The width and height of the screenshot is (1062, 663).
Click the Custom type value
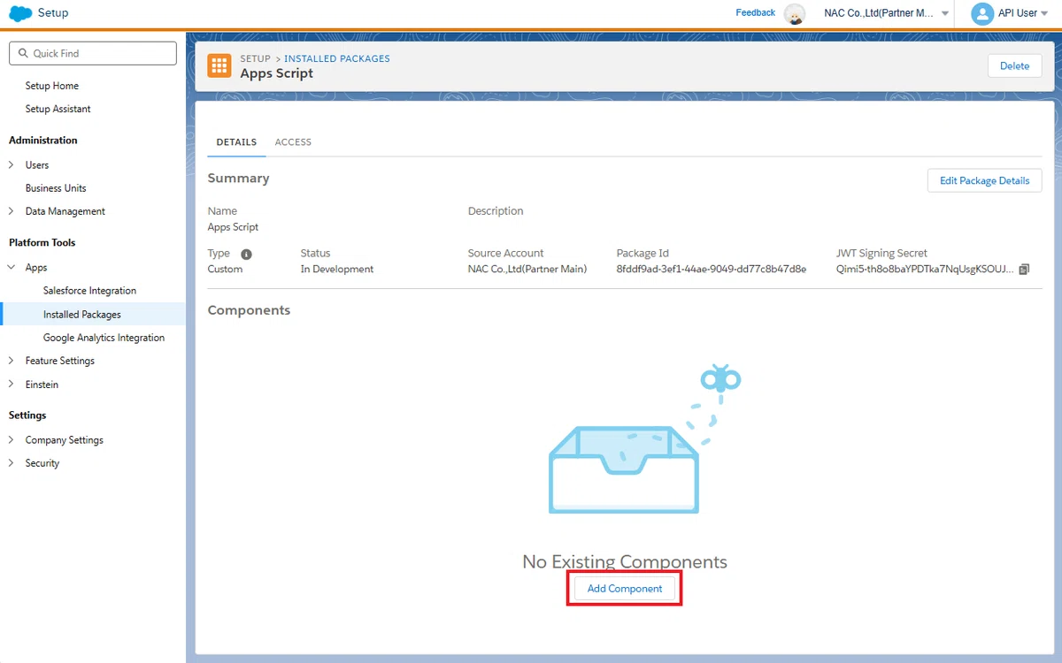[225, 270]
